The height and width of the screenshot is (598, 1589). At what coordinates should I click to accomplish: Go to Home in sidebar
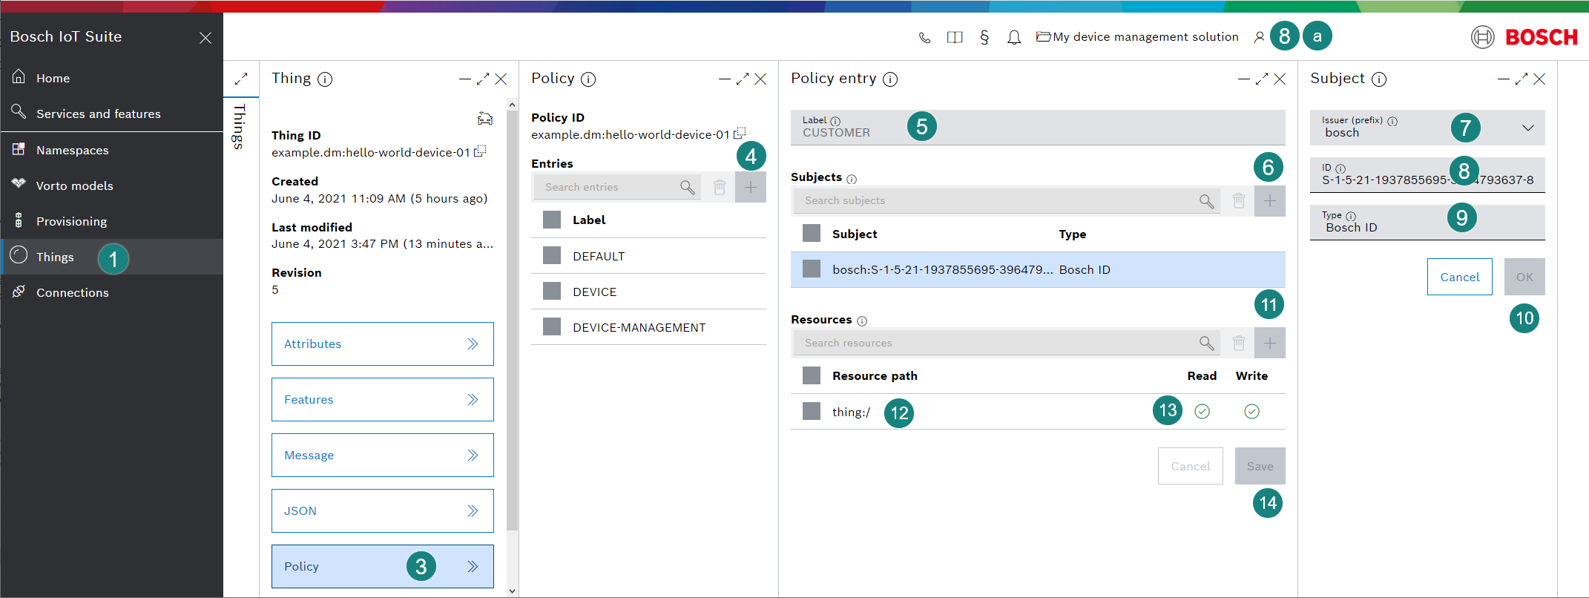pos(111,78)
